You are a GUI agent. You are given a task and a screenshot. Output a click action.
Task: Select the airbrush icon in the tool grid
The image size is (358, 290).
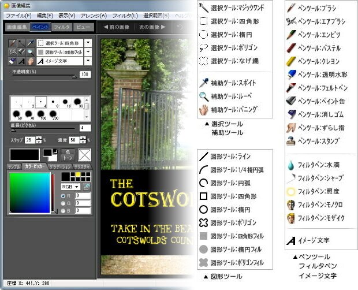point(13,52)
